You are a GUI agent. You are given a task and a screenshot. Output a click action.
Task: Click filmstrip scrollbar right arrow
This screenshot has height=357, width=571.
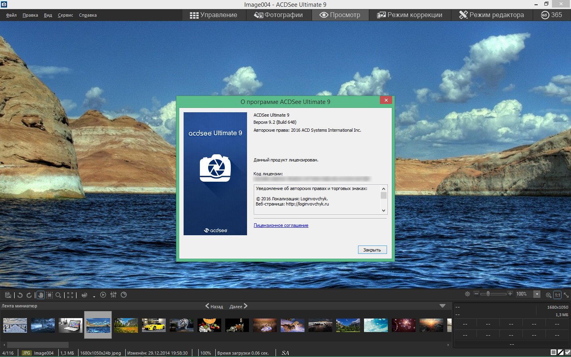(448, 345)
